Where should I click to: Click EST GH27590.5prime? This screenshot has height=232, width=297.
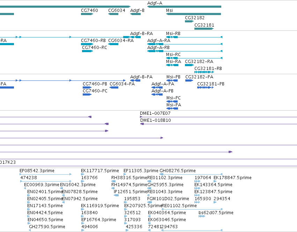point(47,227)
